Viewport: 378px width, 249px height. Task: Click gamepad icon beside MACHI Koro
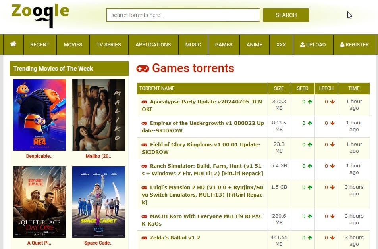144,216
